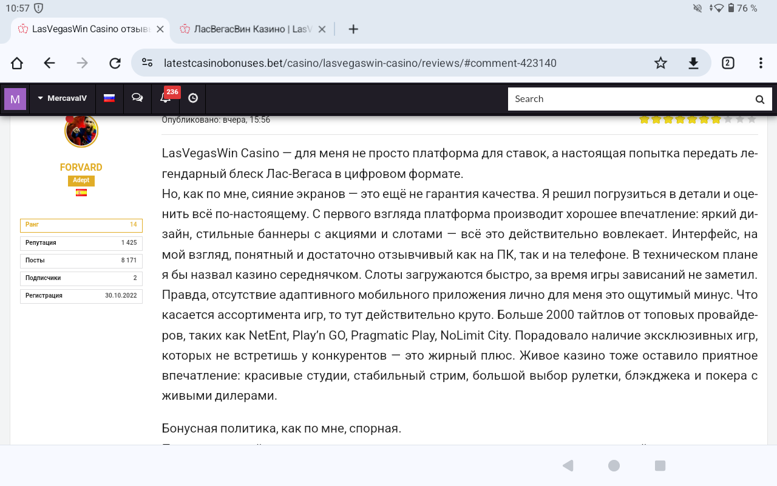This screenshot has width=777, height=486.
Task: Open site info icon in address bar
Action: click(147, 63)
